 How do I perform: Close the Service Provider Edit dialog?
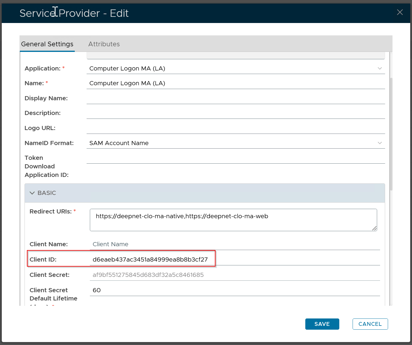pos(400,12)
